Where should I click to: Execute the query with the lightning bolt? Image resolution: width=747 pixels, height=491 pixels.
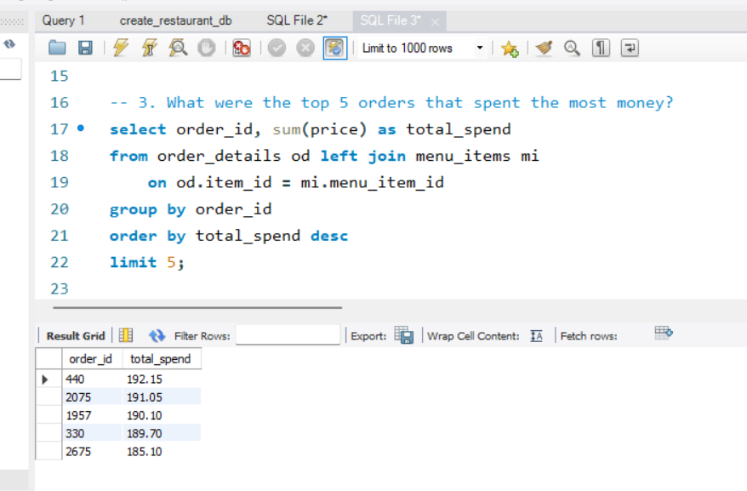point(120,49)
